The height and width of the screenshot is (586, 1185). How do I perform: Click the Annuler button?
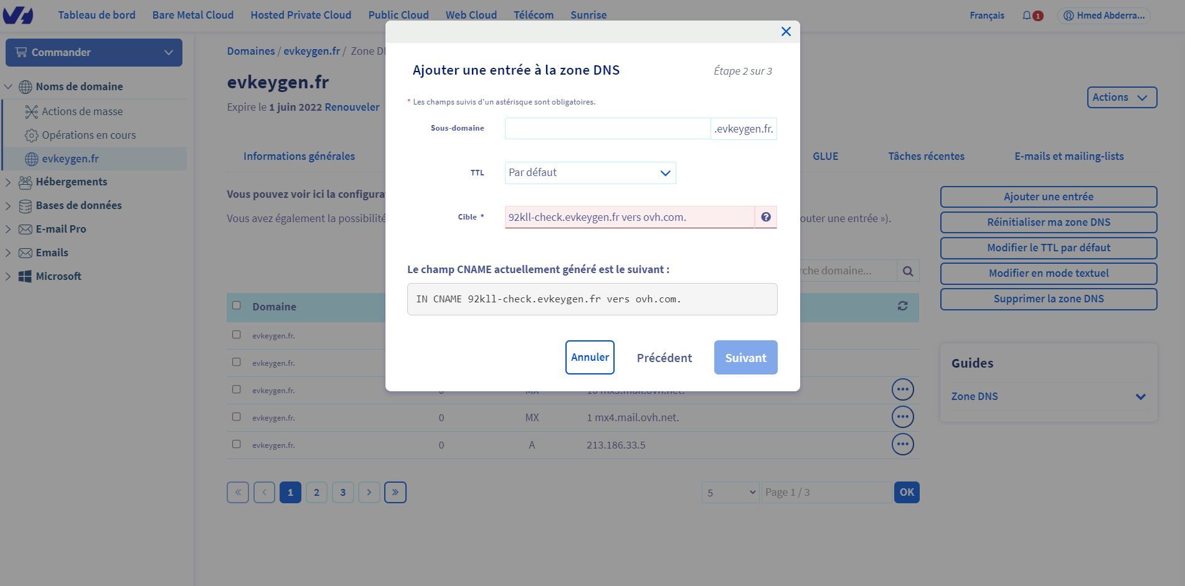click(x=589, y=357)
